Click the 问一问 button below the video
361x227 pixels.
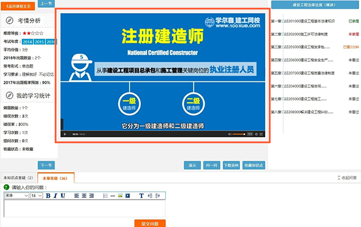tap(212, 165)
